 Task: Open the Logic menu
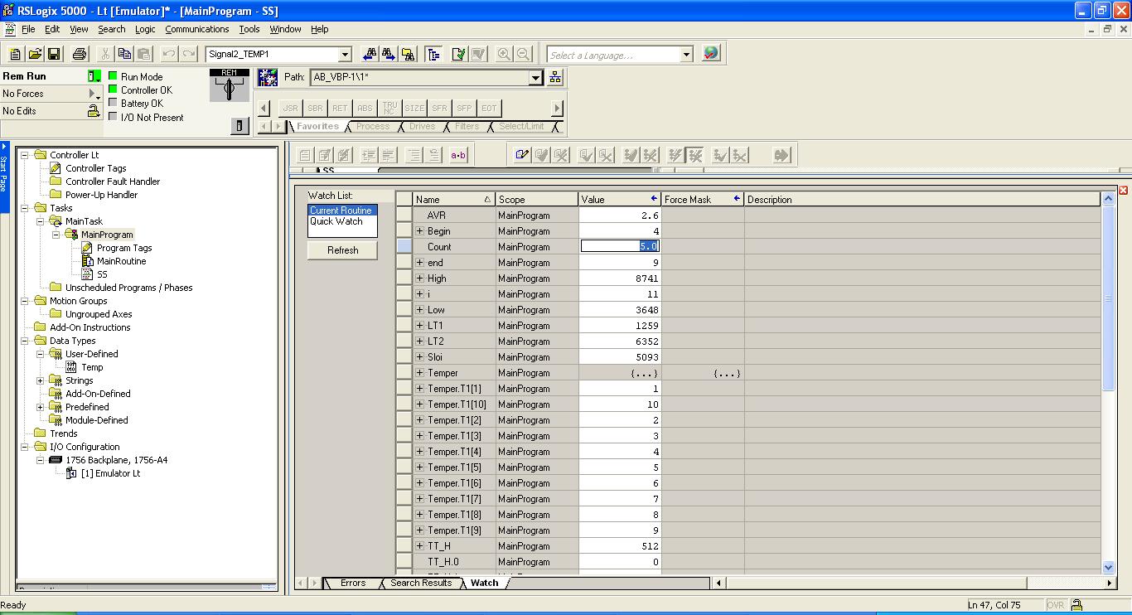tap(145, 29)
